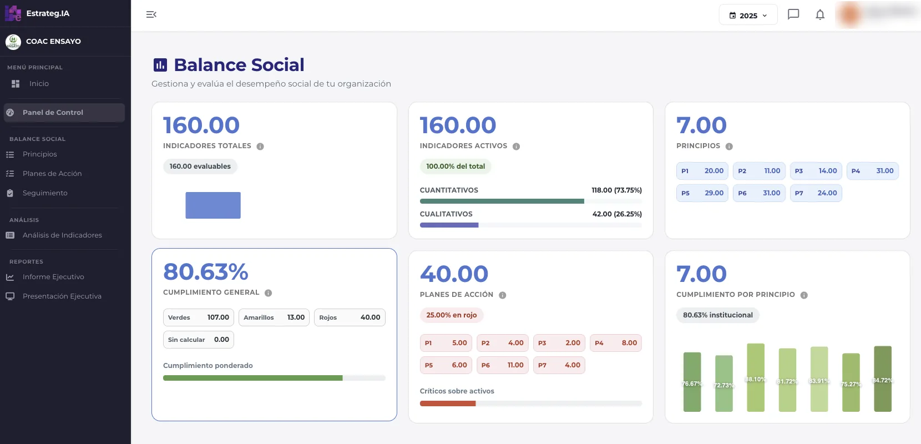Click info icon for Cumplimiento por Principio
This screenshot has height=444, width=921.
click(804, 295)
